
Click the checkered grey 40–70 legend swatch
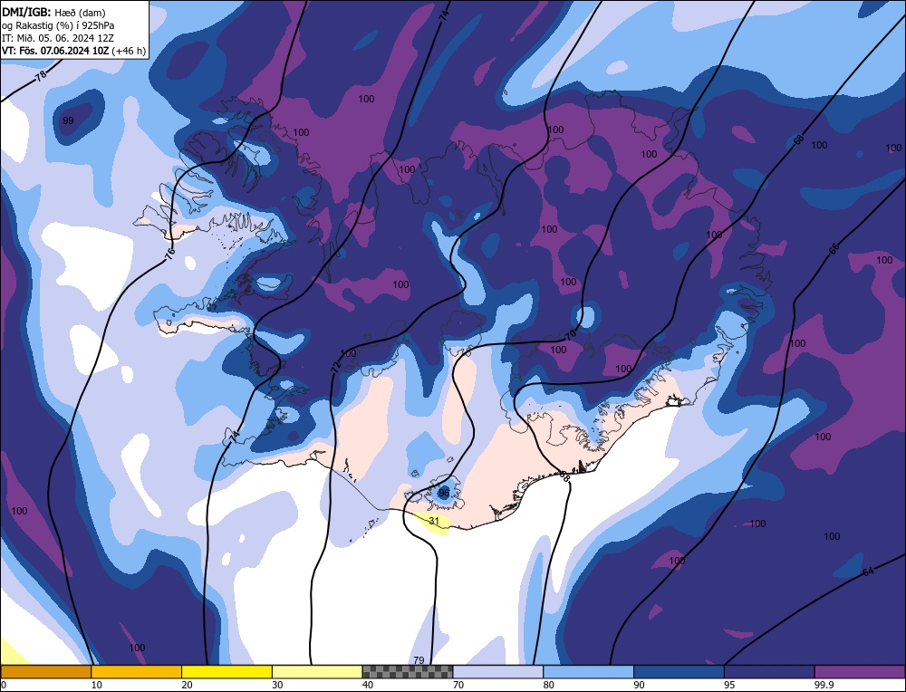point(408,671)
